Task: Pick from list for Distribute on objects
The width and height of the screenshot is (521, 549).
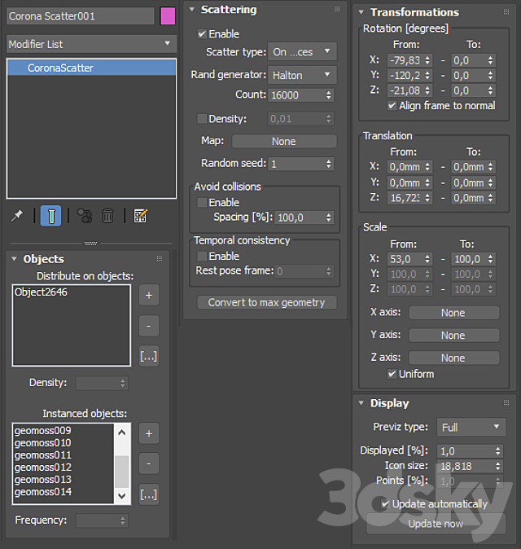Action: 149,357
